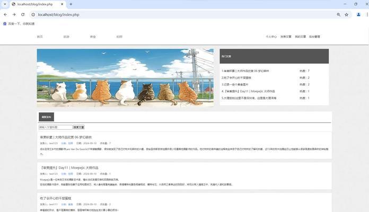
Task: Minimize the Chrome window
Action: tap(345, 4)
